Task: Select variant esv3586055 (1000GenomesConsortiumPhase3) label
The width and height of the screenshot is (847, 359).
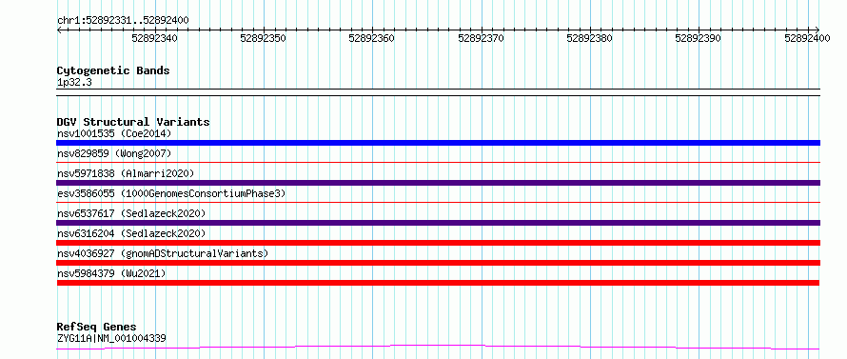Action: coord(171,193)
